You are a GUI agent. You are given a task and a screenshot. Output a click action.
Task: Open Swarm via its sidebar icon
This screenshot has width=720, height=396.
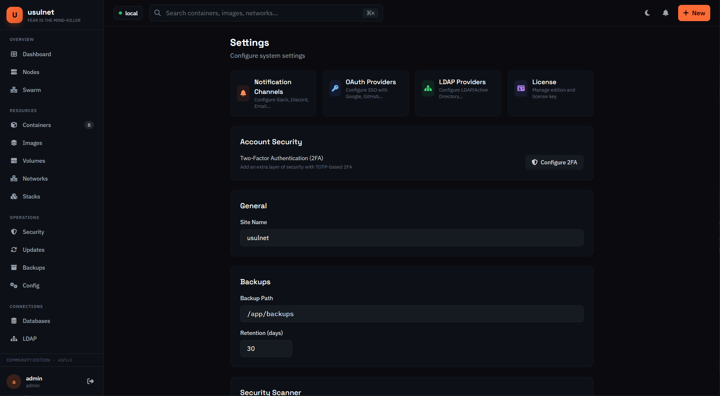click(x=14, y=90)
